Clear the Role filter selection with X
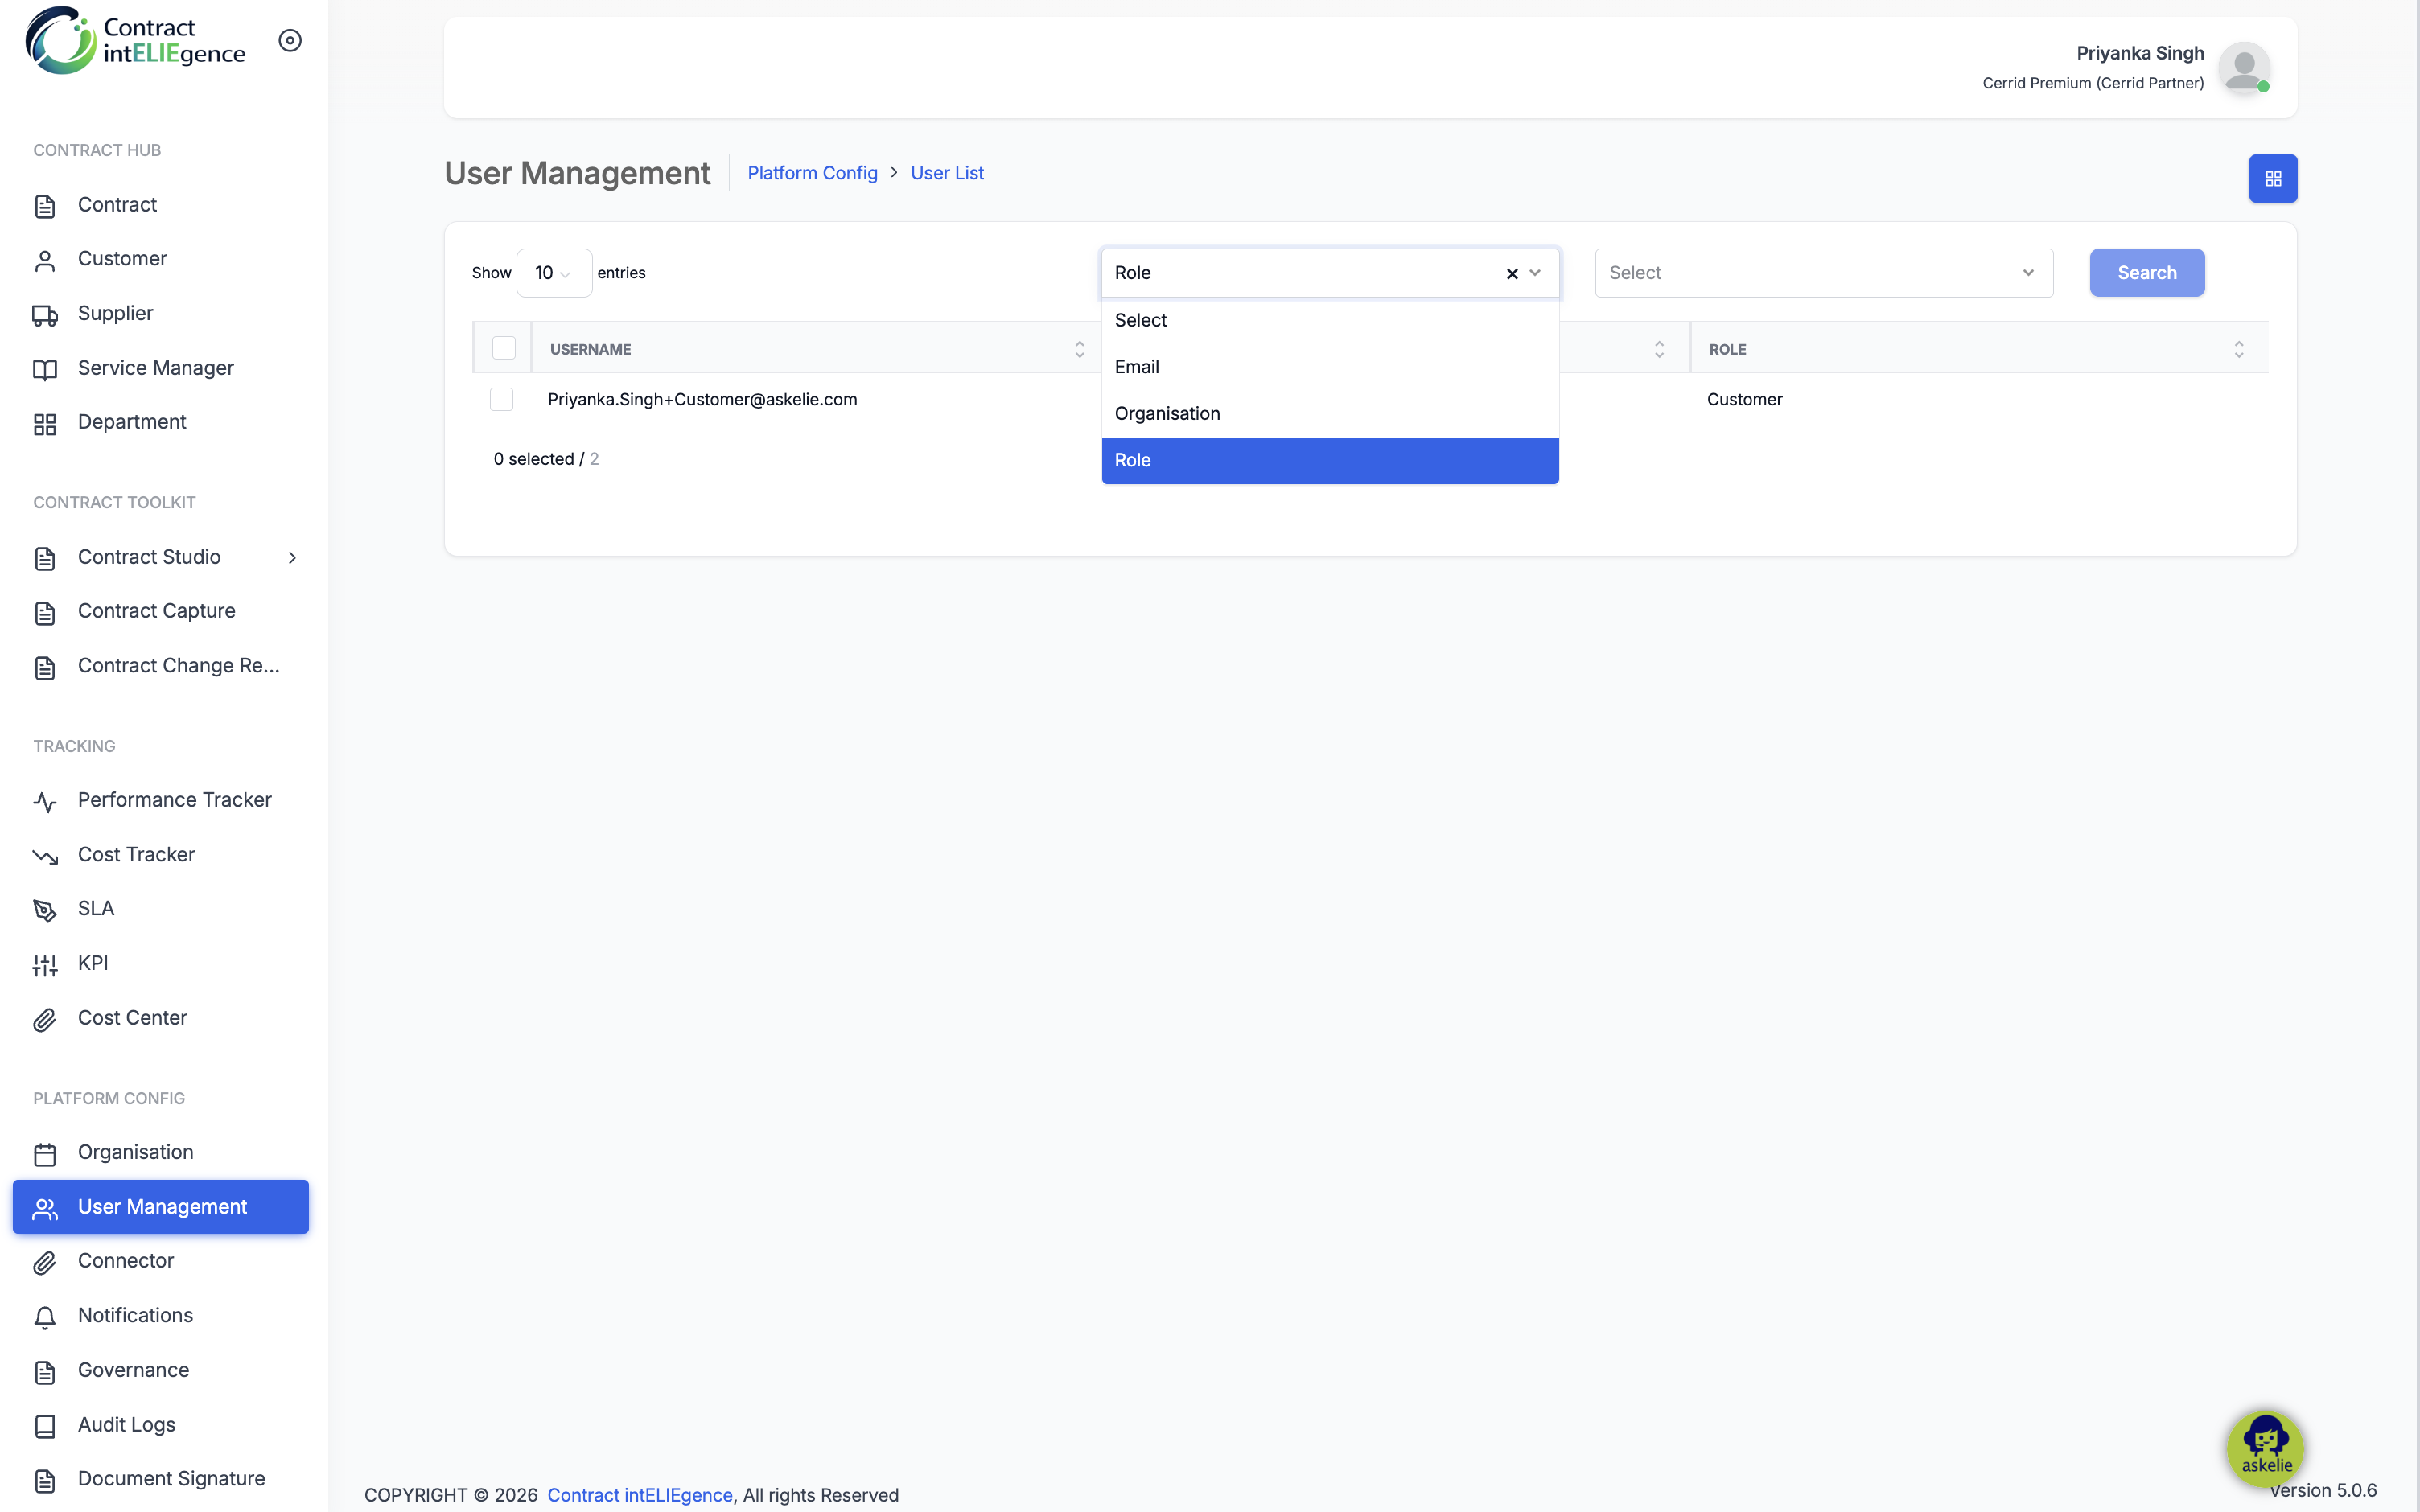The image size is (2420, 1512). click(1511, 273)
